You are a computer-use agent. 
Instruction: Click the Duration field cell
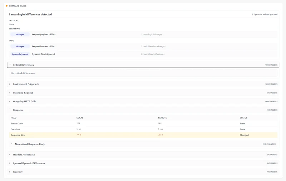[15, 129]
